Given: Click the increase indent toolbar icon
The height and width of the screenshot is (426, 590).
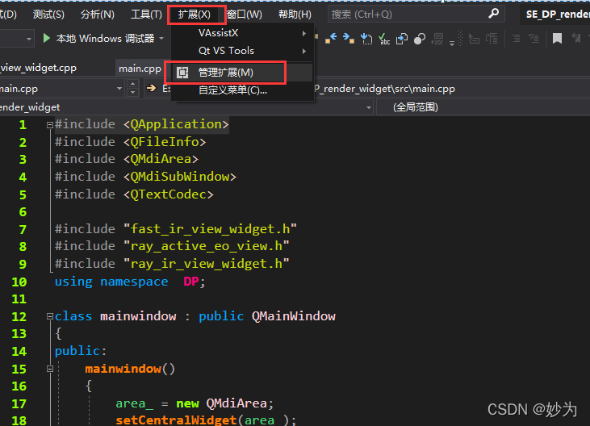Looking at the screenshot, I should coord(516,39).
